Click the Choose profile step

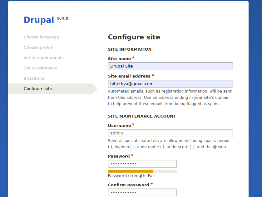point(38,47)
